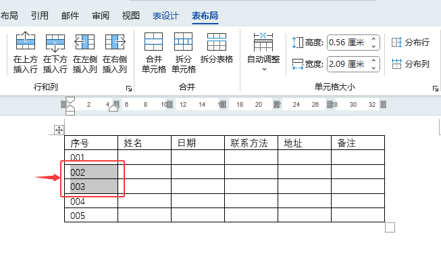The width and height of the screenshot is (441, 269).
Task: Click the selected cell 002
Action: pyautogui.click(x=91, y=172)
